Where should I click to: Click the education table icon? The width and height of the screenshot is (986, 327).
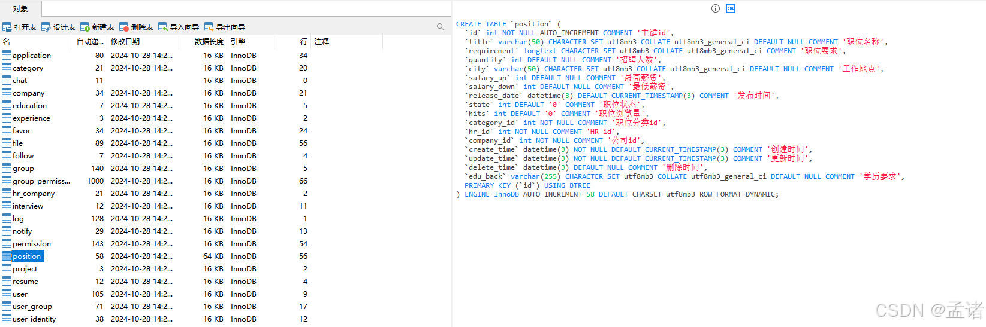point(7,105)
